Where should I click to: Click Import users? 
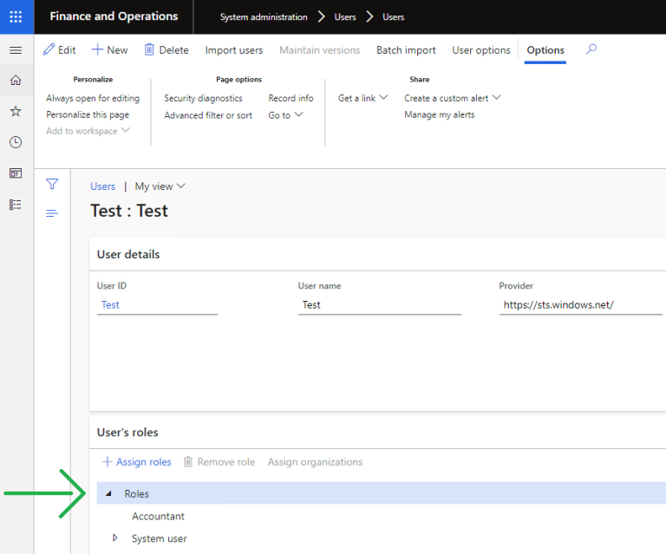[x=234, y=50]
